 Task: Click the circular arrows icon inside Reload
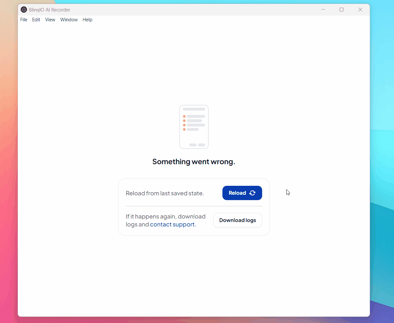point(253,193)
